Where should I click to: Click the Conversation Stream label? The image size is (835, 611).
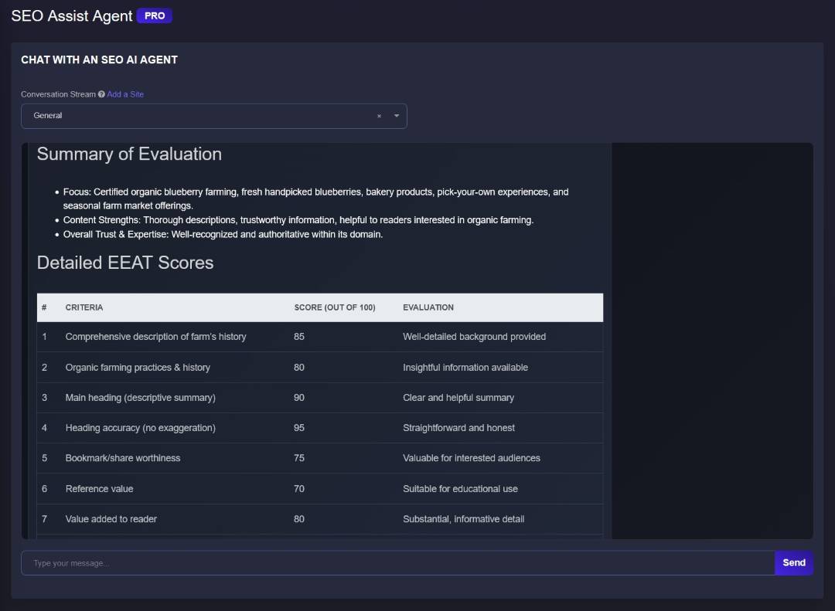coord(58,94)
